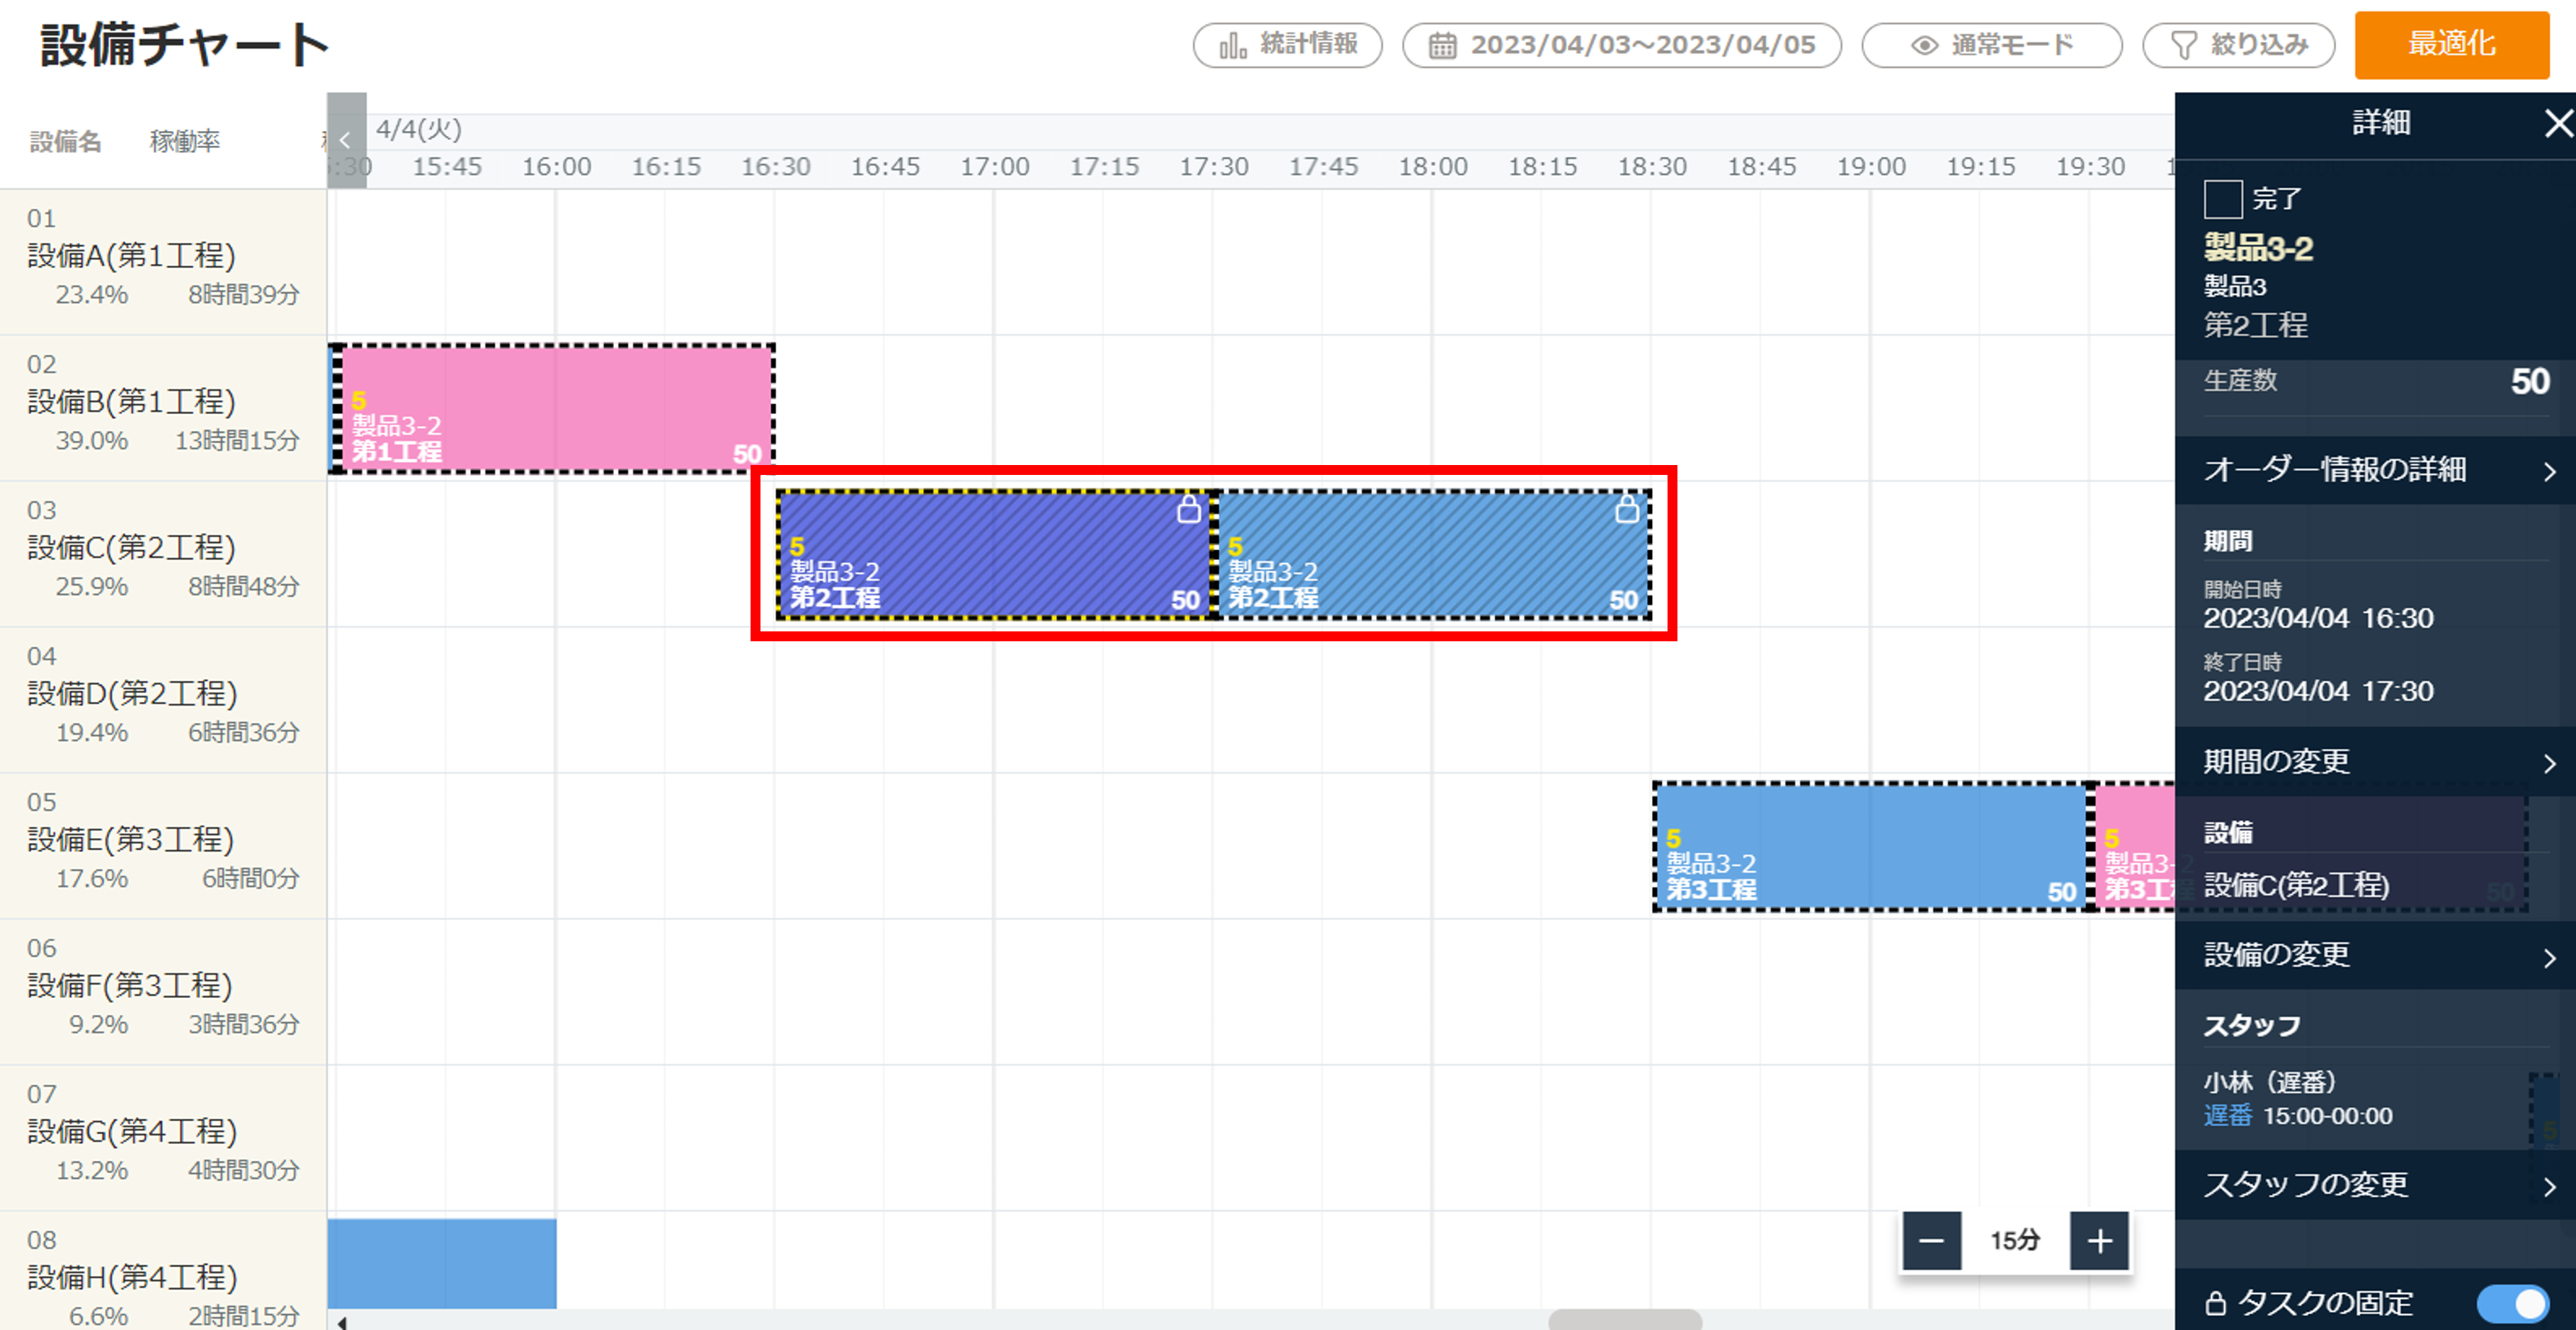Click the 製品3-2 heading in detail panel
Image resolution: width=2576 pixels, height=1330 pixels.
tap(2258, 248)
